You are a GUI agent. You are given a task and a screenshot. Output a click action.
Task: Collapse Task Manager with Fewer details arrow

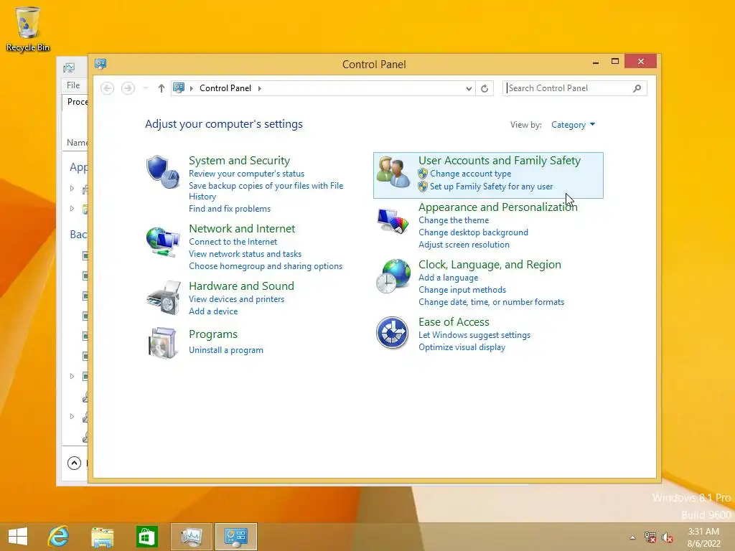click(74, 463)
